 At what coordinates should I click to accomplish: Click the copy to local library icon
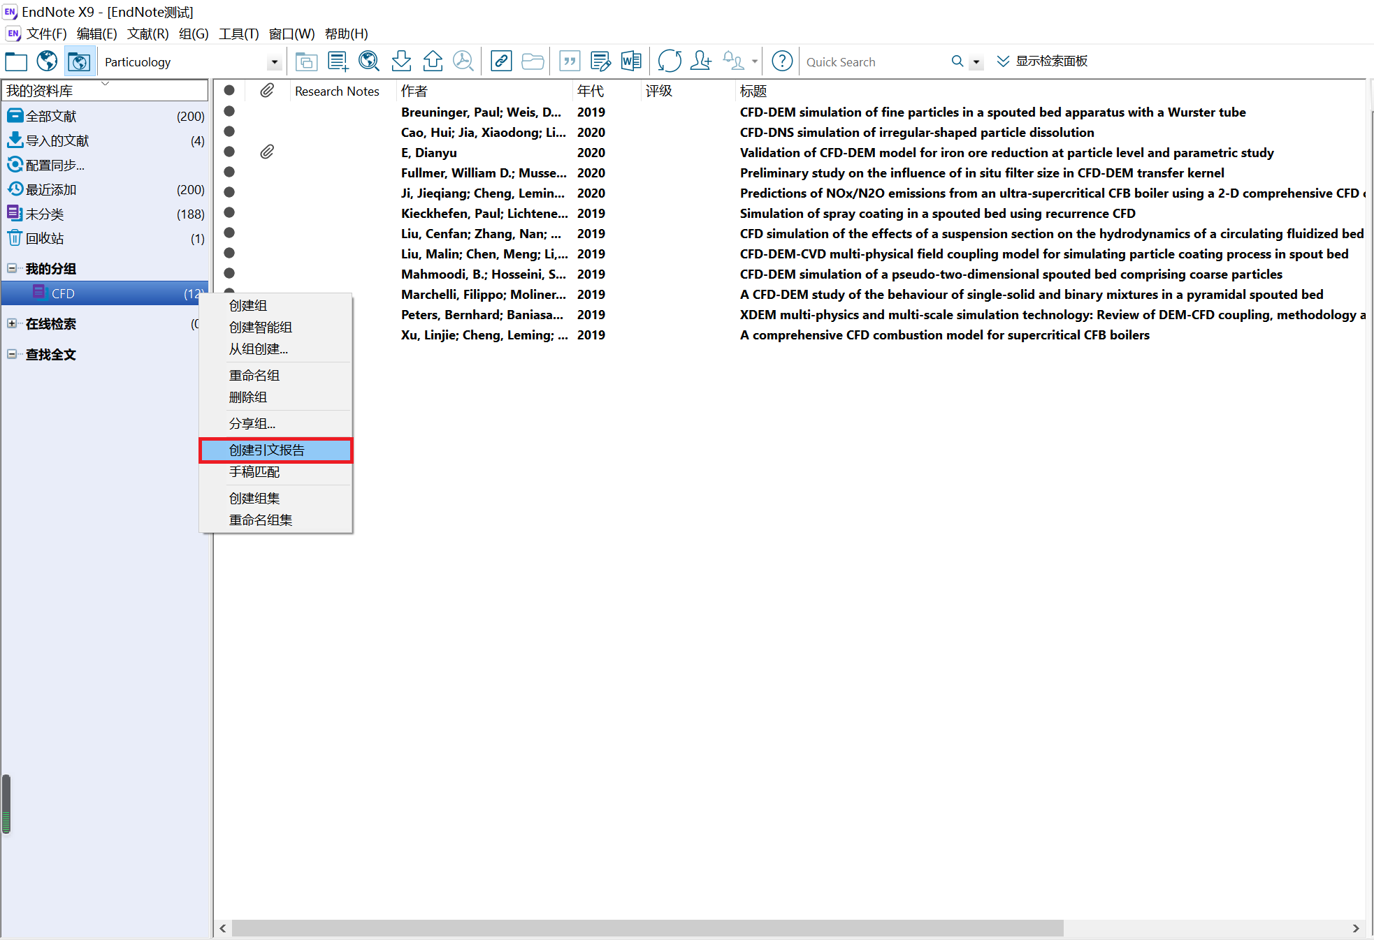[306, 61]
